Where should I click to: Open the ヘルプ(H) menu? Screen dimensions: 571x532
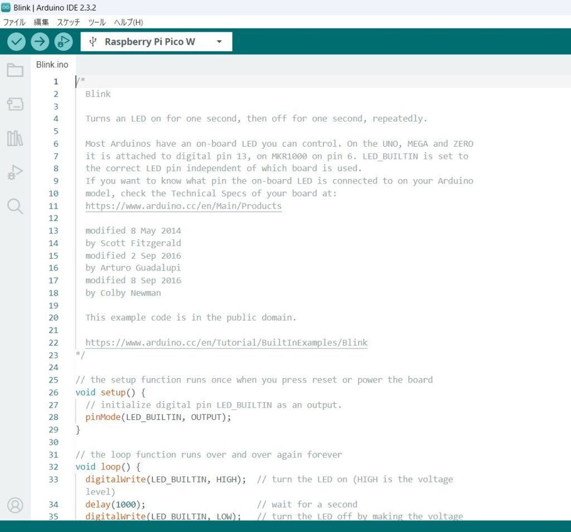(129, 22)
